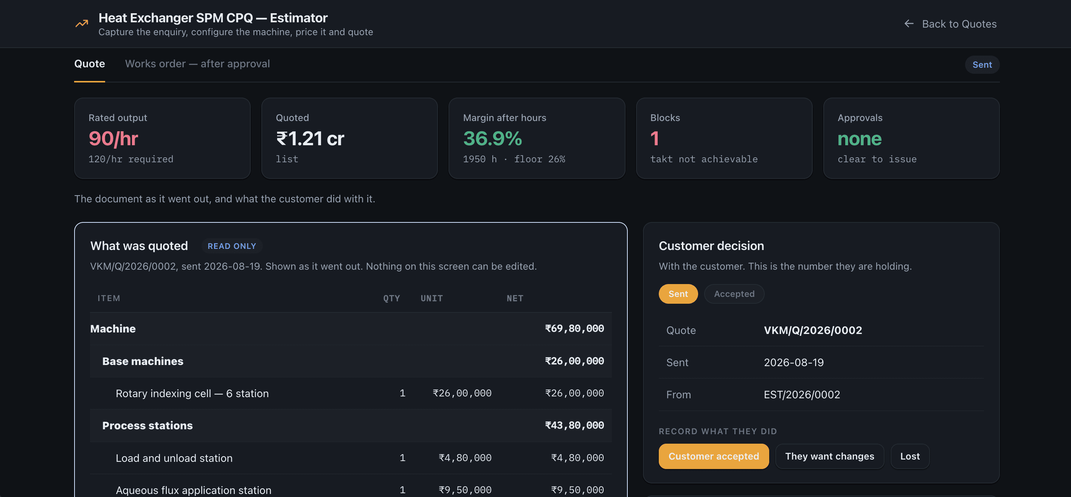The width and height of the screenshot is (1071, 497).
Task: Click the ITEM column header
Action: 109,298
